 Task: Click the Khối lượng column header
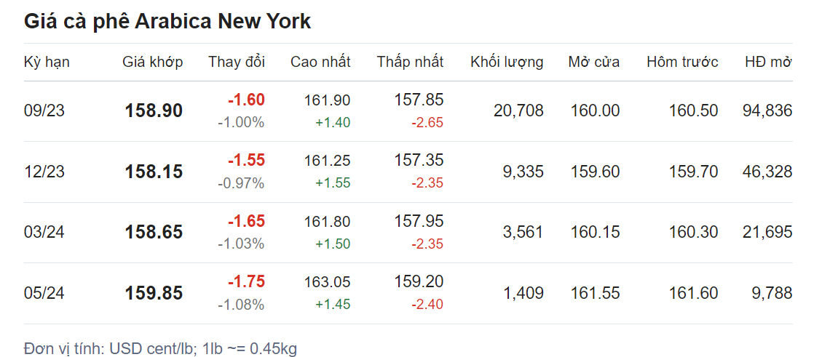(x=507, y=62)
